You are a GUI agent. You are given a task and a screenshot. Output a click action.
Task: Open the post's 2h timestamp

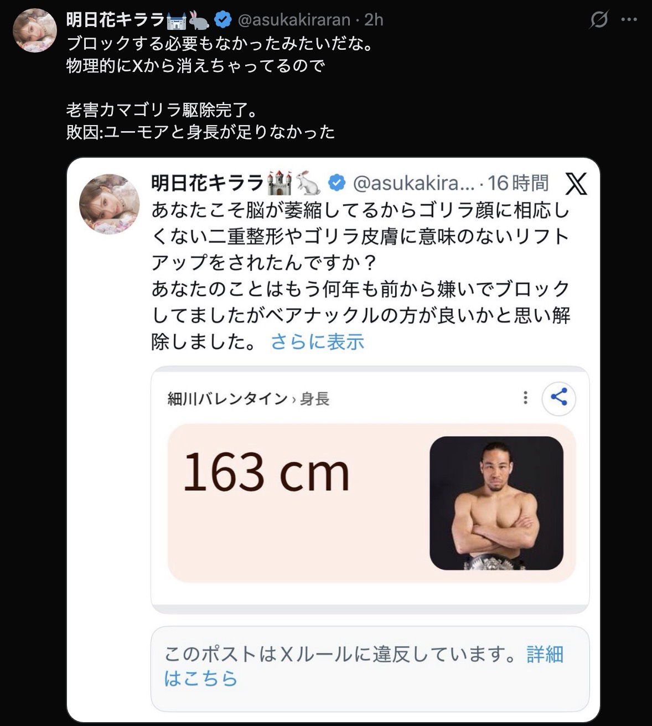point(374,20)
